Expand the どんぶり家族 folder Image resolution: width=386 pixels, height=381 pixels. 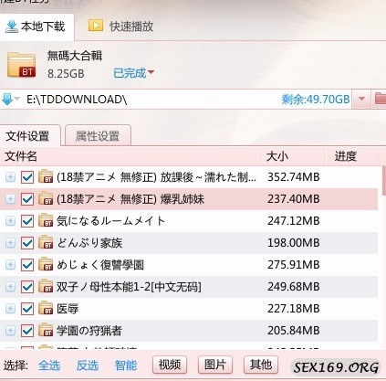(10, 243)
